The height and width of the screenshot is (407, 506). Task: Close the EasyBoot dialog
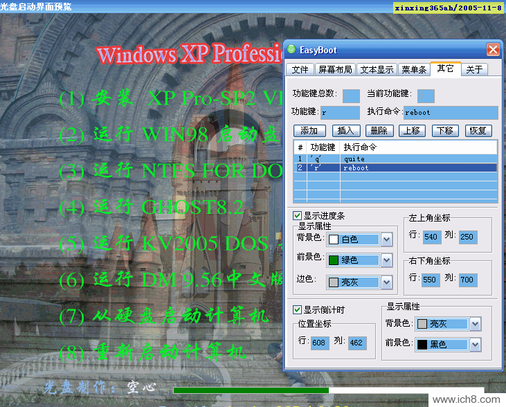(x=493, y=50)
